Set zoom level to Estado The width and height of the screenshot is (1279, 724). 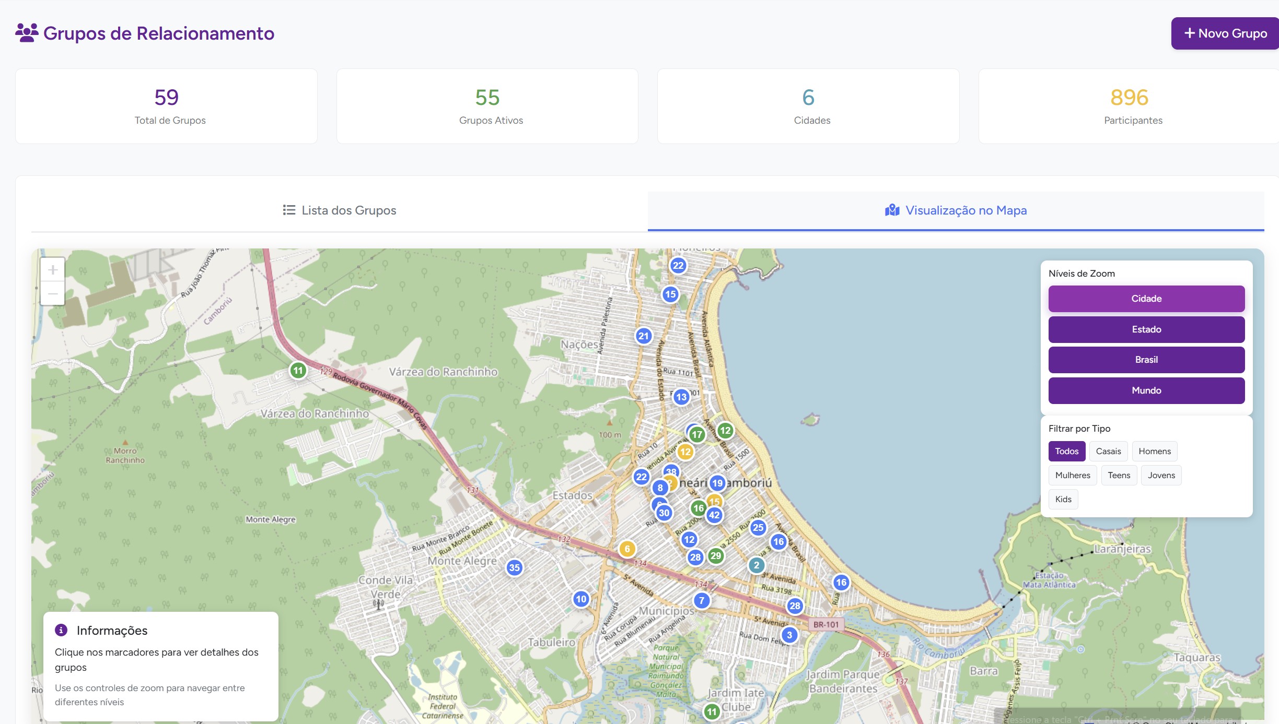coord(1146,329)
